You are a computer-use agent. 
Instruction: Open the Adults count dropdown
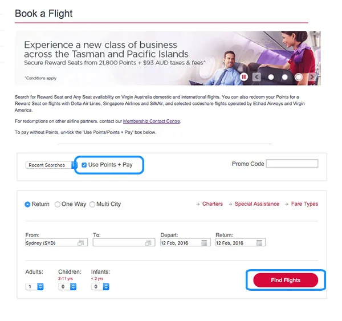(x=35, y=286)
